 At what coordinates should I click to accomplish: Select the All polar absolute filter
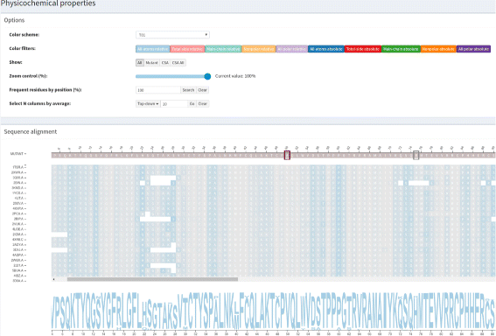click(x=473, y=49)
